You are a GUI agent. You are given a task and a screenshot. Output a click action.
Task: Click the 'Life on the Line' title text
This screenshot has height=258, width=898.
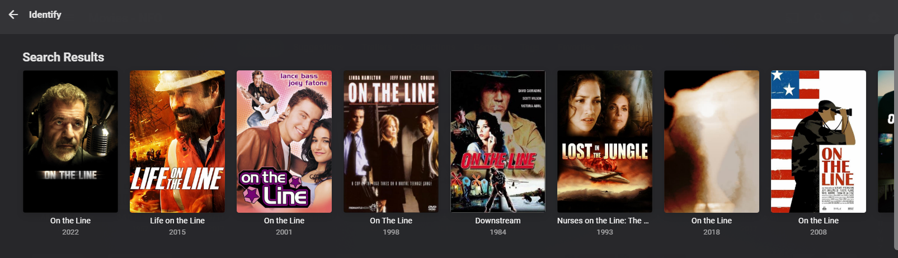[177, 221]
